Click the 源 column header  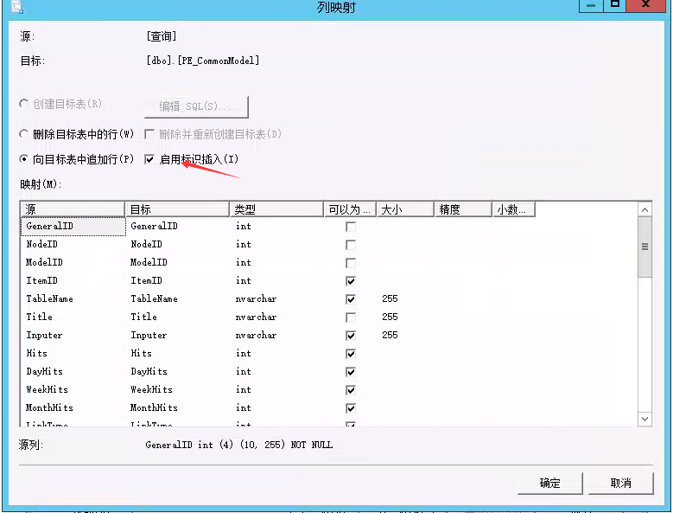click(73, 209)
